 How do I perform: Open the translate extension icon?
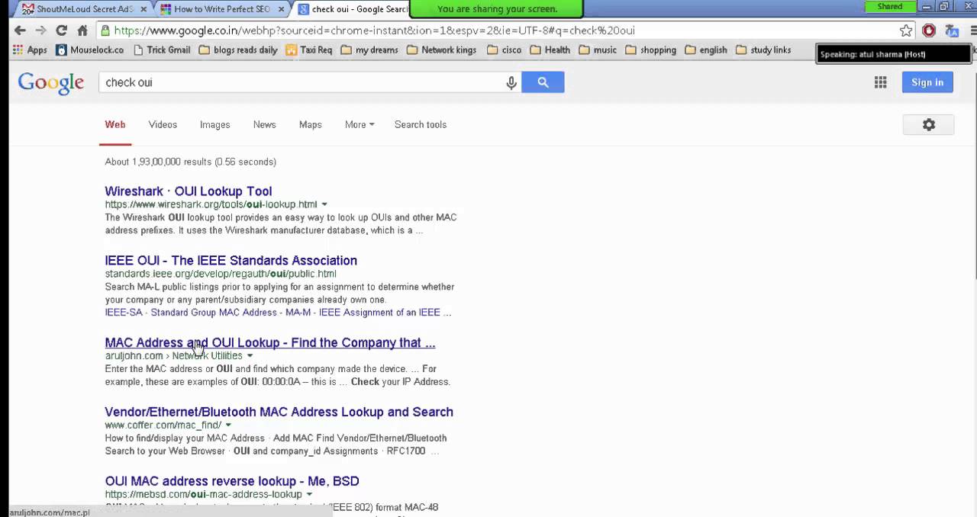pyautogui.click(x=952, y=31)
